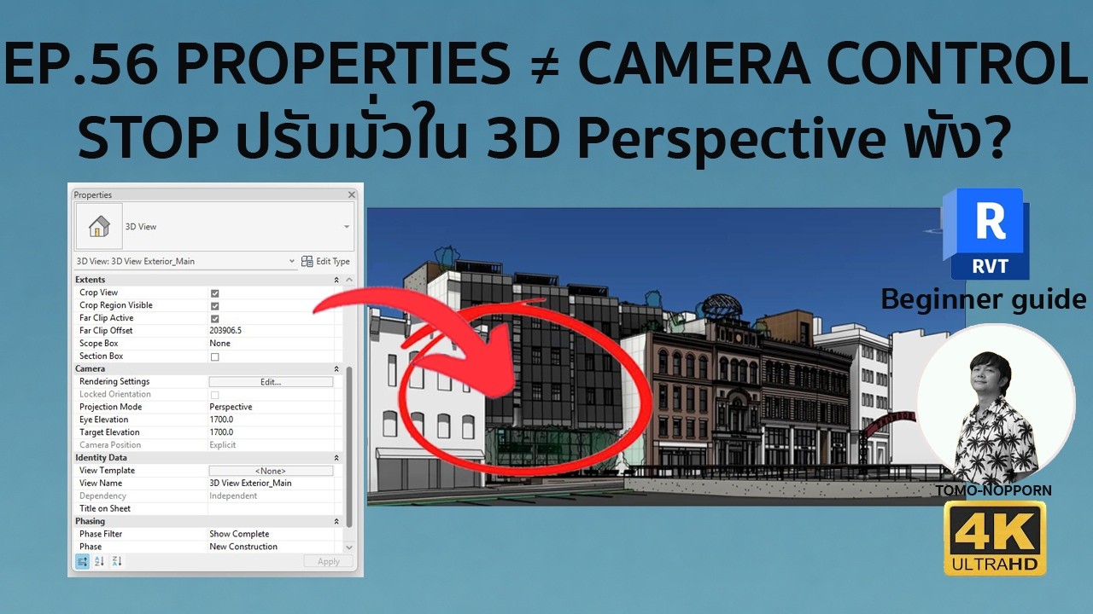Open the 3D View Exterior_Main instance dropdown
1093x614 pixels.
pyautogui.click(x=291, y=262)
